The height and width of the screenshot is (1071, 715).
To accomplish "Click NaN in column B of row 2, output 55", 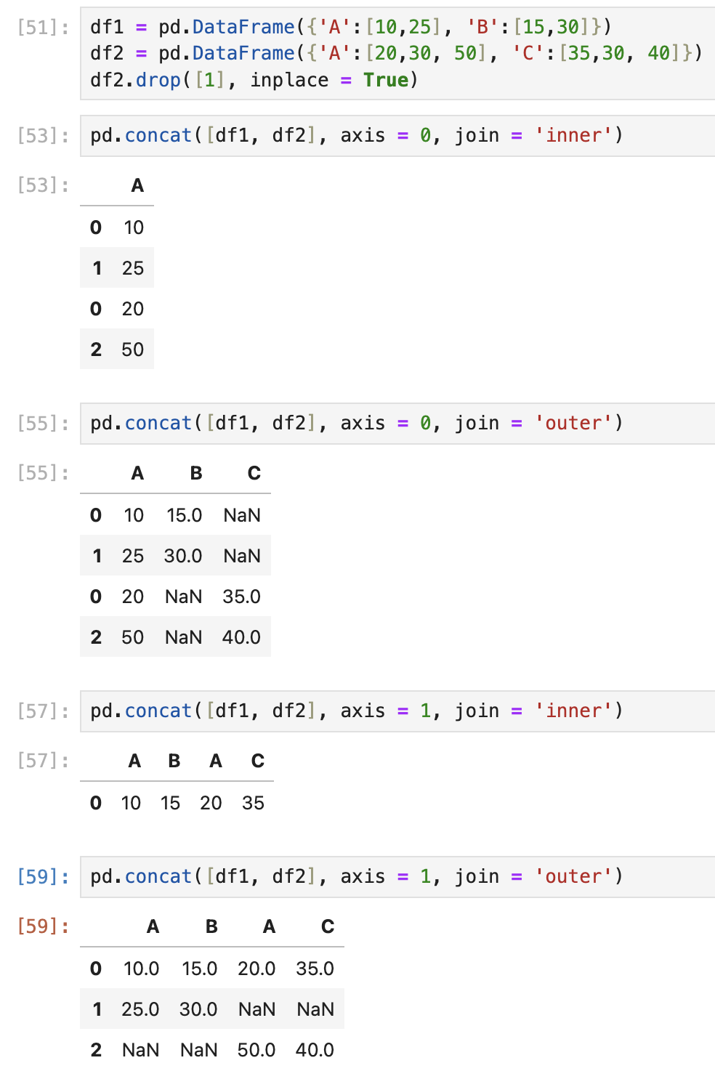I will pos(184,637).
